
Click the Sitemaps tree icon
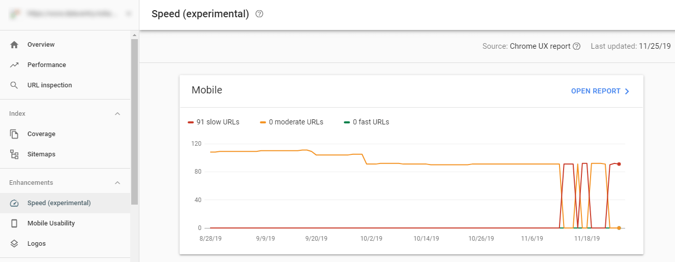[14, 154]
